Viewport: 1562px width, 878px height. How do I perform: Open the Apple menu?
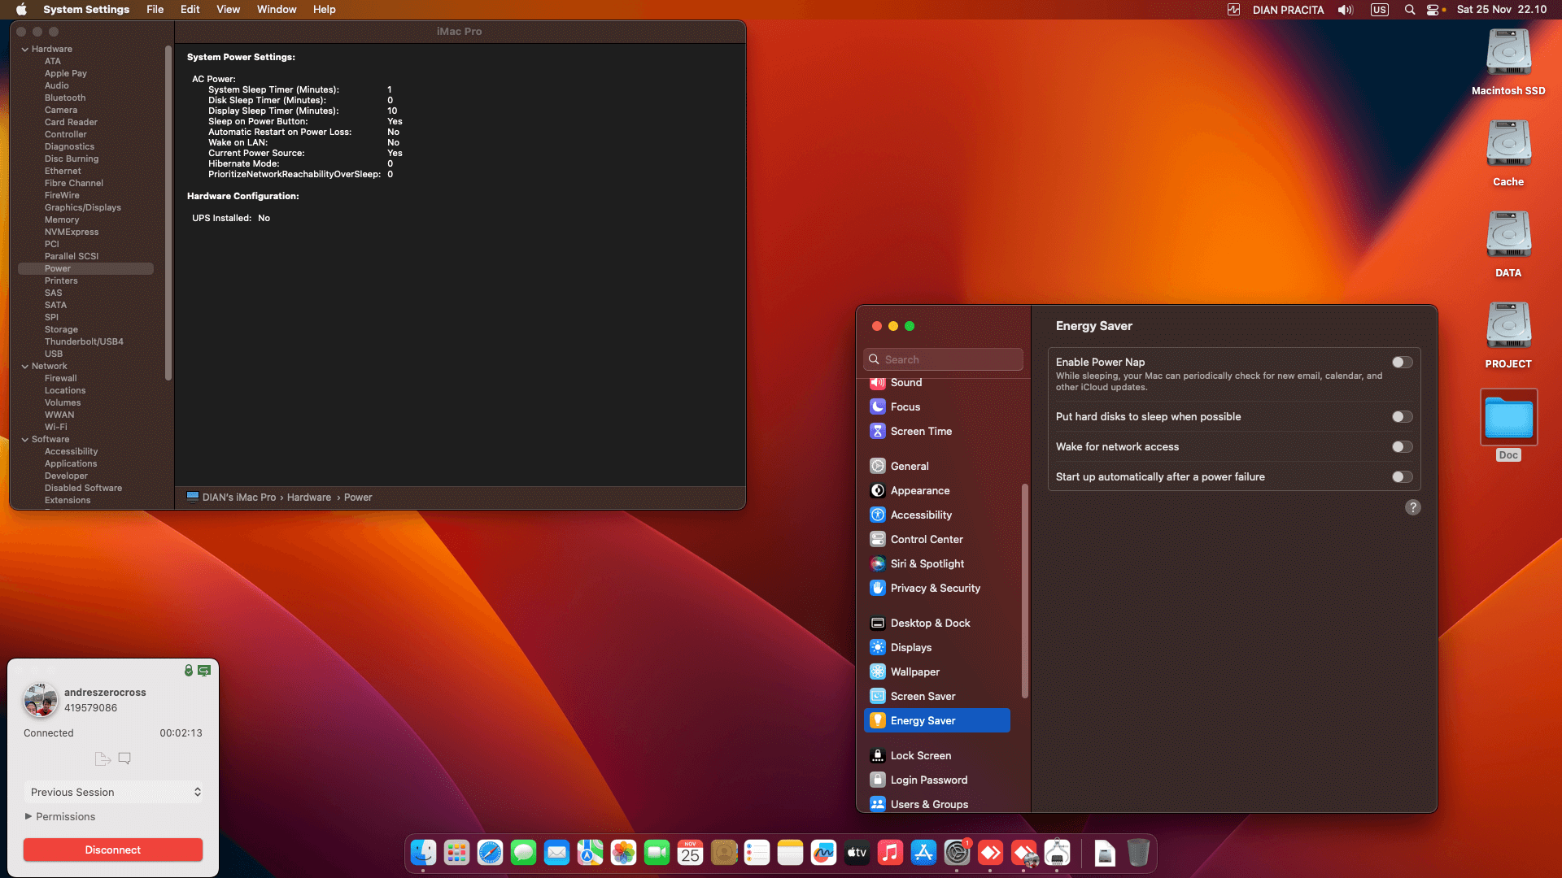coord(21,10)
